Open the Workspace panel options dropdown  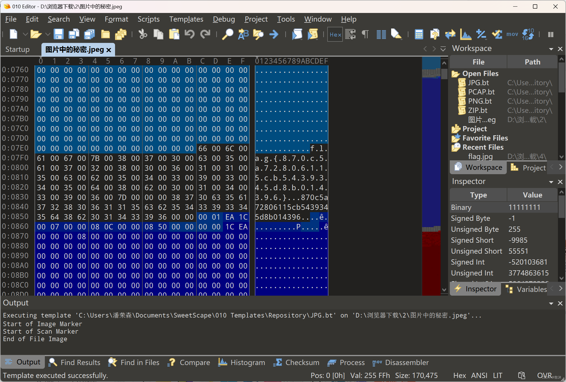pos(551,49)
